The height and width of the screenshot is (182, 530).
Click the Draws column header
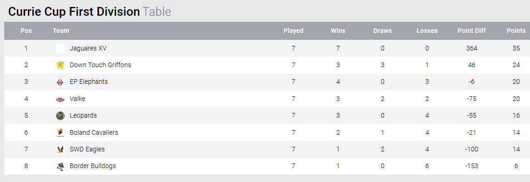(382, 31)
